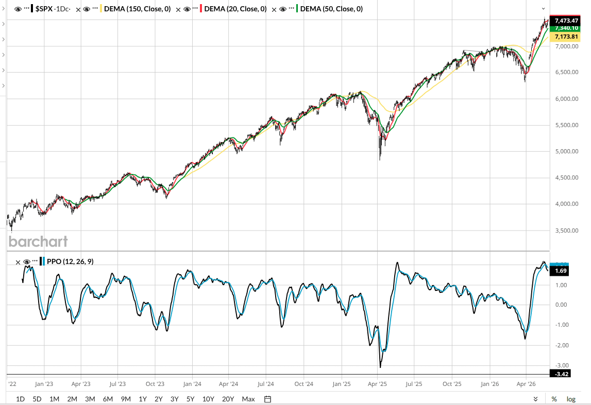The image size is (591, 405).
Task: Select the 9M time range
Action: pyautogui.click(x=126, y=399)
